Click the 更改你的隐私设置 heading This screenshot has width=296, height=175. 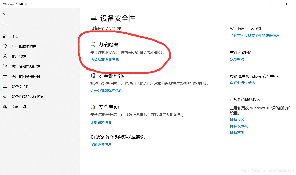245,100
